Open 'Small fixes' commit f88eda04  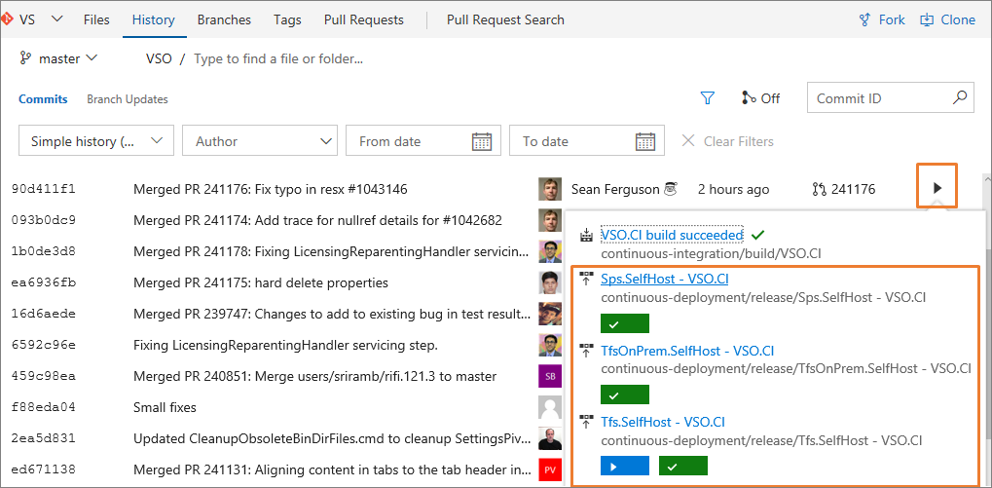pos(165,407)
